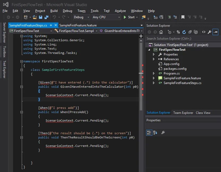Click the editor scrollbar up arrow

click(141, 41)
